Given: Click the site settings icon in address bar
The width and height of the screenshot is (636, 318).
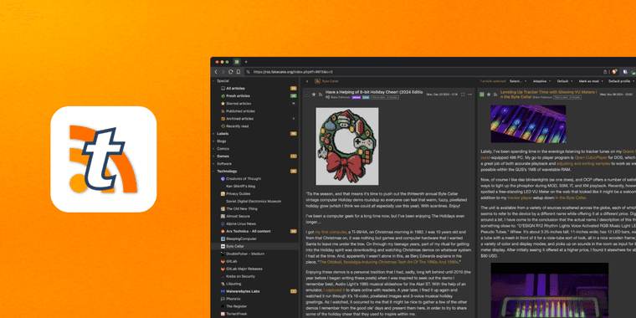Looking at the screenshot, I should 249,72.
